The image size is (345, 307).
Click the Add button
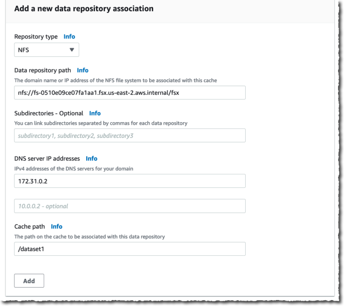click(x=29, y=280)
